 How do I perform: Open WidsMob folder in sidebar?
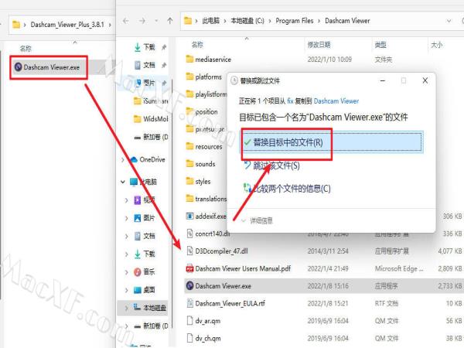(151, 119)
